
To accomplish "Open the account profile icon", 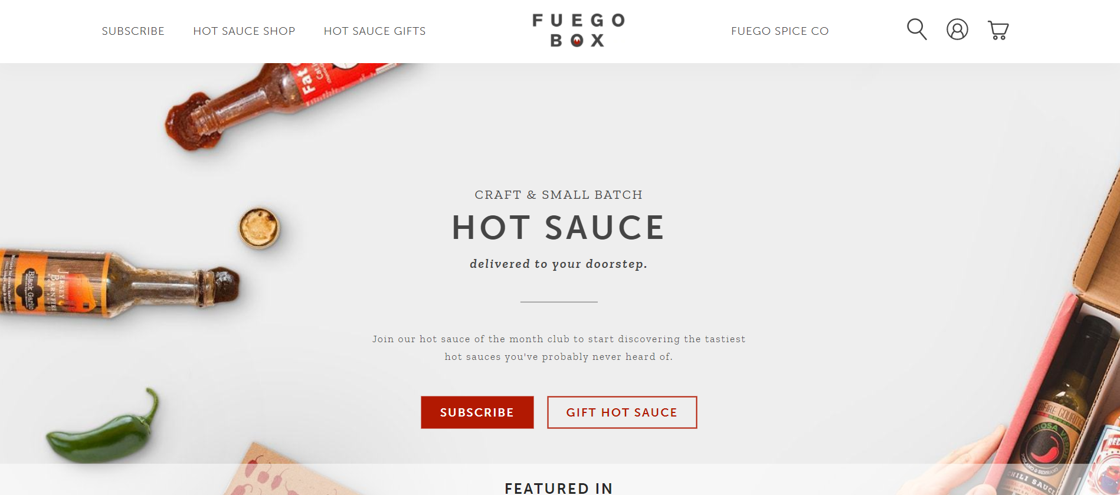I will point(957,29).
